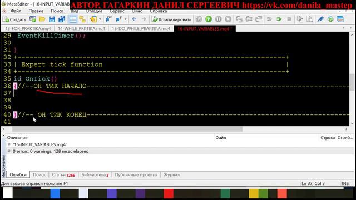Click the editor vertical scrollbar up arrow

pyautogui.click(x=352, y=35)
